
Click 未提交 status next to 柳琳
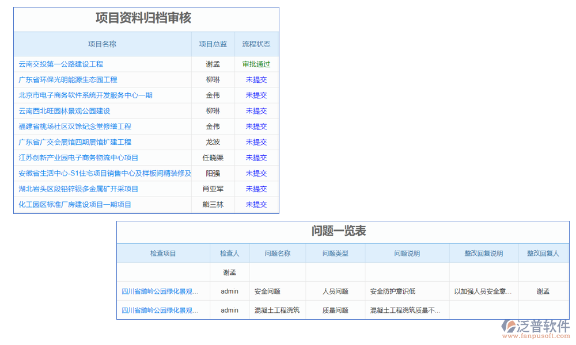pos(255,79)
